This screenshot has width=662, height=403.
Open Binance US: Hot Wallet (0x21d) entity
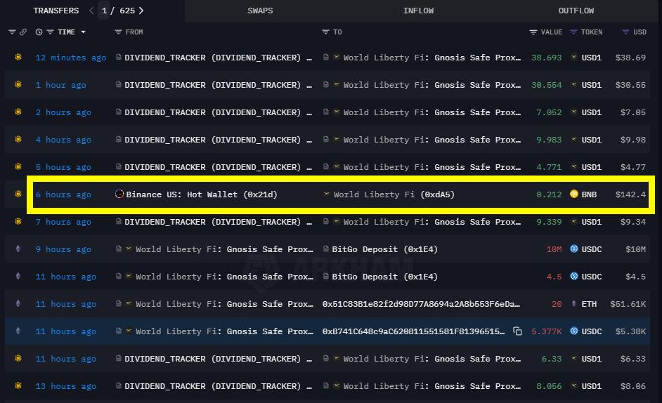click(202, 194)
